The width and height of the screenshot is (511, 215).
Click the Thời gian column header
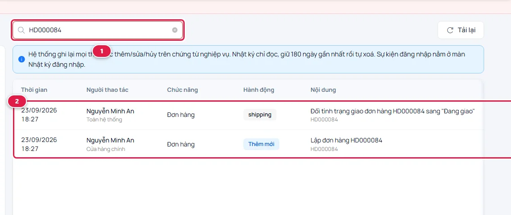coord(34,90)
